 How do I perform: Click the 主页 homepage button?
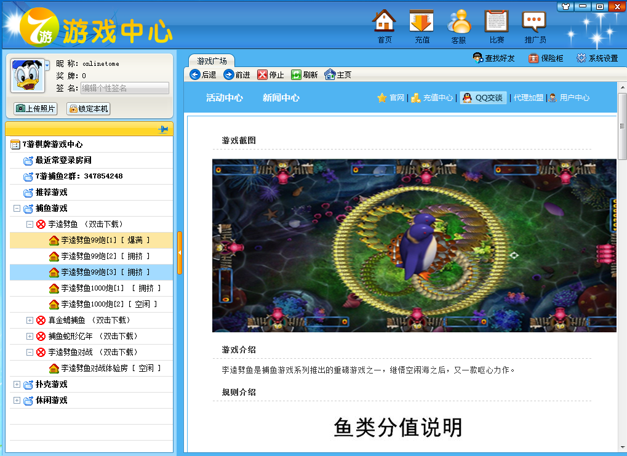point(338,75)
